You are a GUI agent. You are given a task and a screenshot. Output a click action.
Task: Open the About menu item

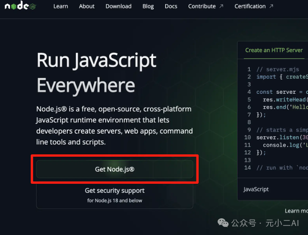pos(87,6)
